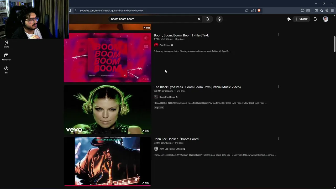Open Boom Boom Pow Official Music Video title
The image size is (336, 189).
click(x=197, y=87)
